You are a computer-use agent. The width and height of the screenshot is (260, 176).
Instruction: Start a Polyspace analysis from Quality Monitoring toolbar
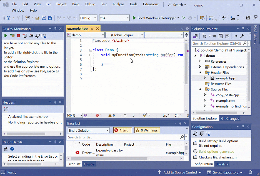coord(6,36)
